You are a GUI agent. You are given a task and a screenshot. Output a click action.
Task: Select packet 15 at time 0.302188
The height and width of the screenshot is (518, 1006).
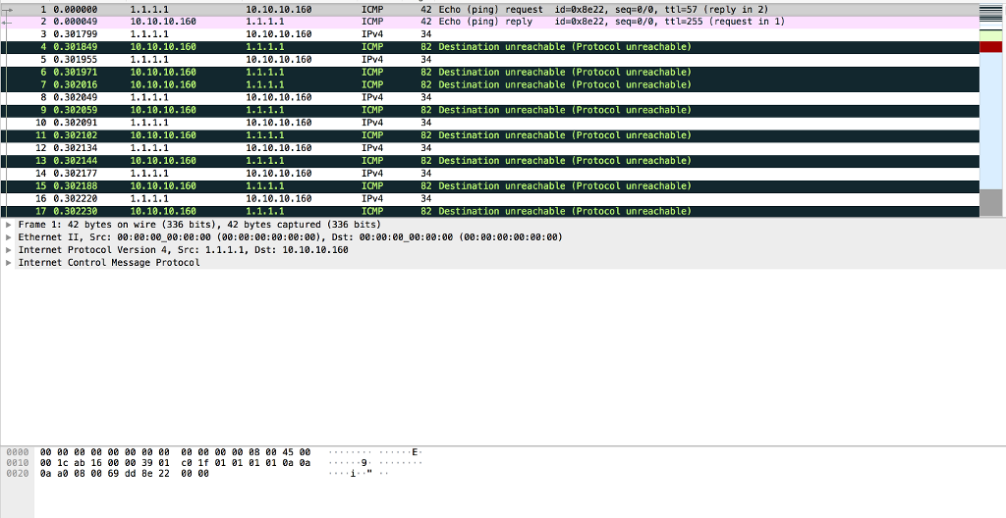coord(490,186)
